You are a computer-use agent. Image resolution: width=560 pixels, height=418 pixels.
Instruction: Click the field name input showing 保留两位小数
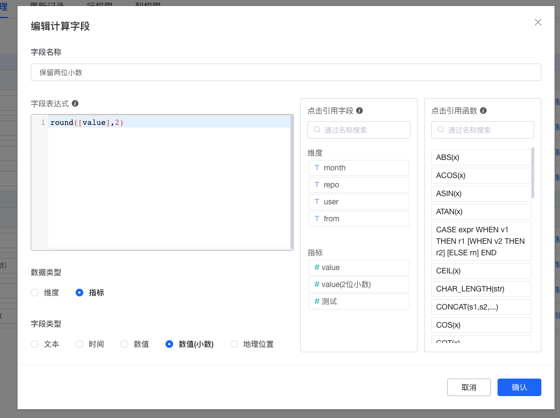point(285,72)
